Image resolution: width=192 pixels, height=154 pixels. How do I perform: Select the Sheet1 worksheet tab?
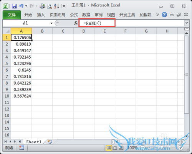[x=34, y=142]
